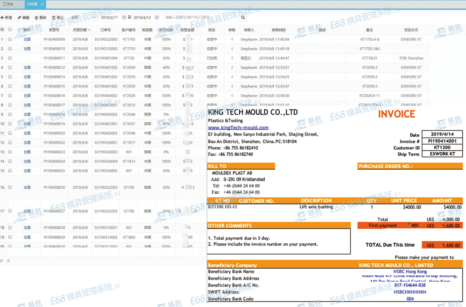Image resolution: width=466 pixels, height=307 pixels.
Task: Click the First payment 40% red row
Action: pyautogui.click(x=410, y=225)
